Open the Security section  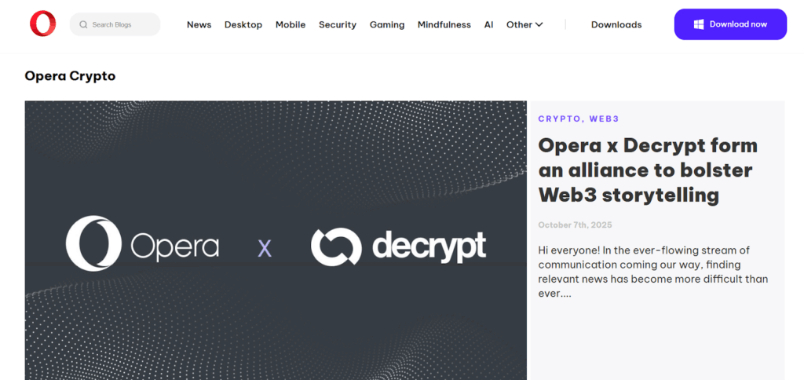click(338, 24)
